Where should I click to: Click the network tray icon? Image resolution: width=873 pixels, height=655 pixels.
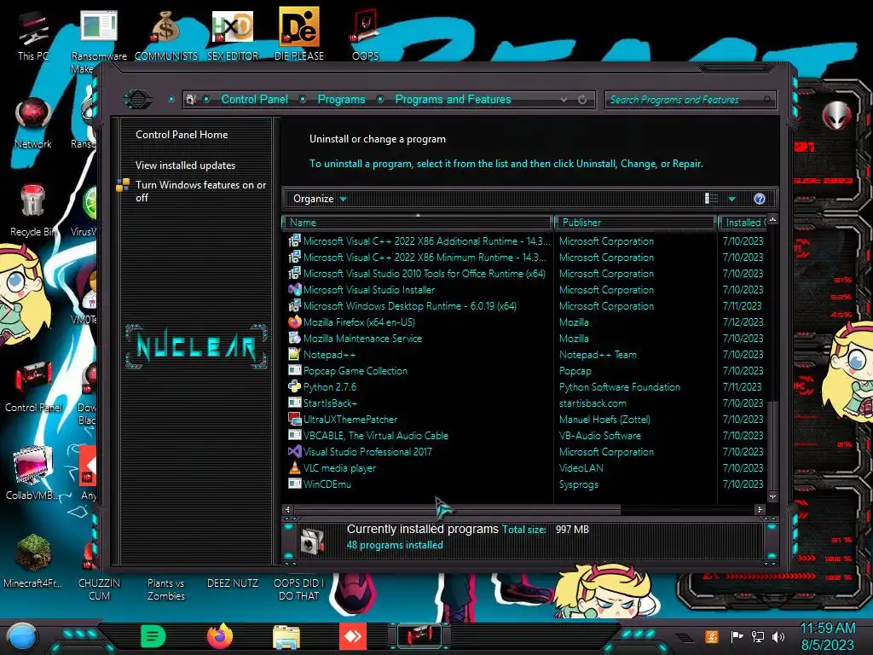758,637
